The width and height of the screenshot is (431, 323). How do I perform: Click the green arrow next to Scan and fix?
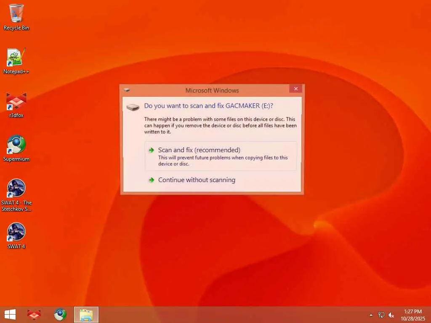(151, 150)
